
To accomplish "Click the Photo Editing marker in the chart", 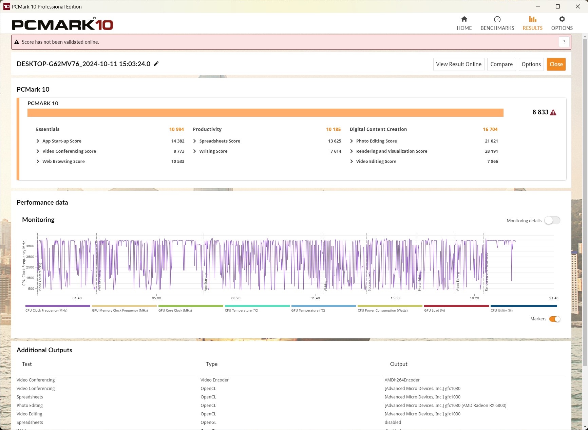I will coord(419,281).
